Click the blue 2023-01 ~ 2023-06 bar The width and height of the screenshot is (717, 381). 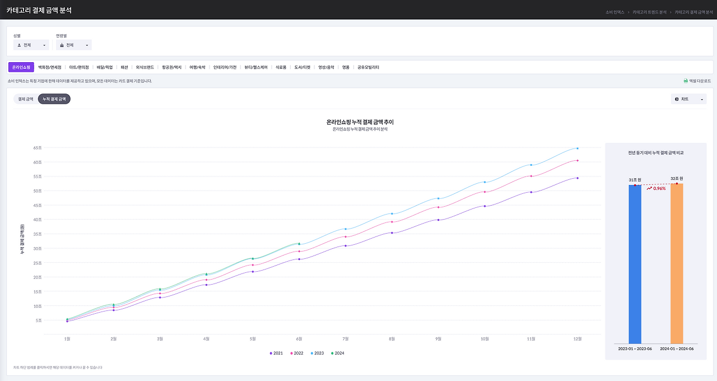click(x=635, y=264)
